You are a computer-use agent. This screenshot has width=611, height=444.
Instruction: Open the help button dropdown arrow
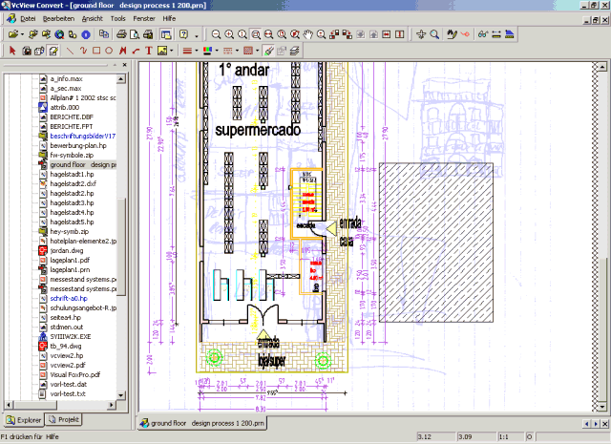[196, 34]
